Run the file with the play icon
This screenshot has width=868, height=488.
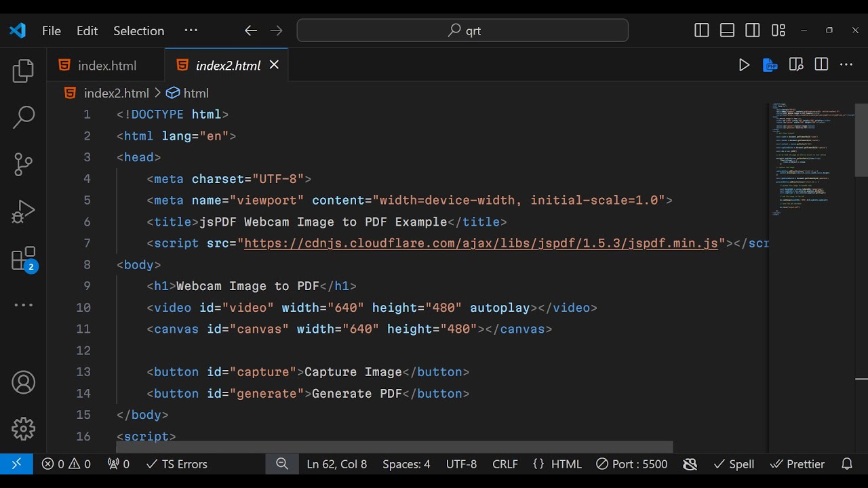744,65
